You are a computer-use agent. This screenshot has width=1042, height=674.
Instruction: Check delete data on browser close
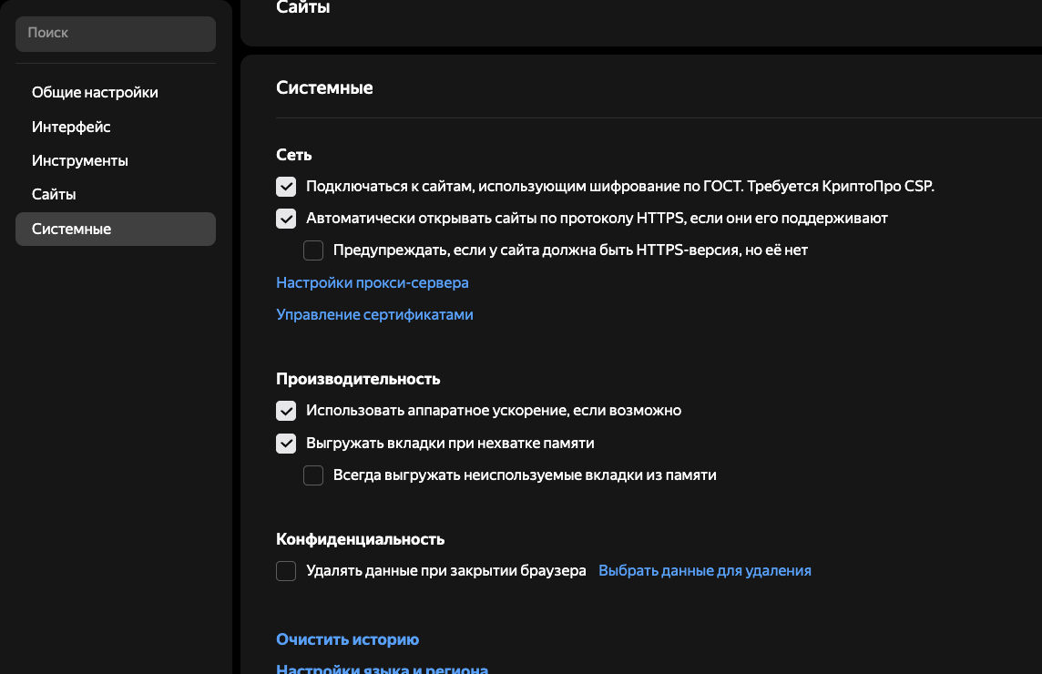click(286, 571)
